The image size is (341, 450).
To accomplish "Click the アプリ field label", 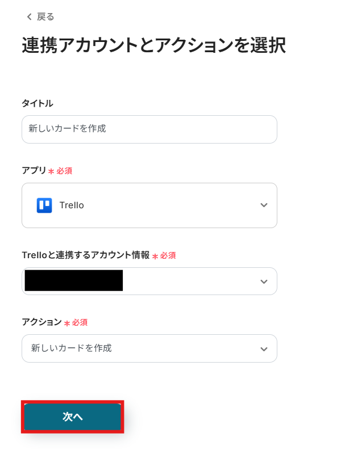I will pos(34,170).
